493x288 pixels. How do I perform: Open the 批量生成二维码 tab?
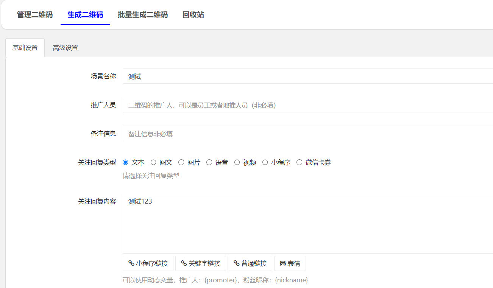pos(143,14)
